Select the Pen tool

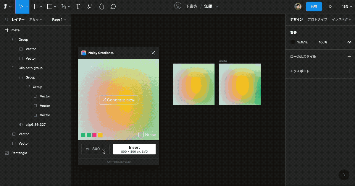[x=63, y=6]
